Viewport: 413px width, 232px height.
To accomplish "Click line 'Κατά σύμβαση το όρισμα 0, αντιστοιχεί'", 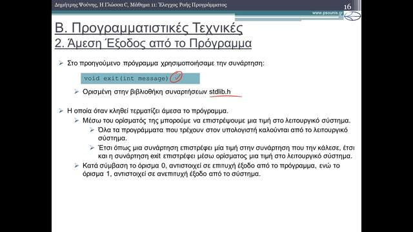I will 211,166.
